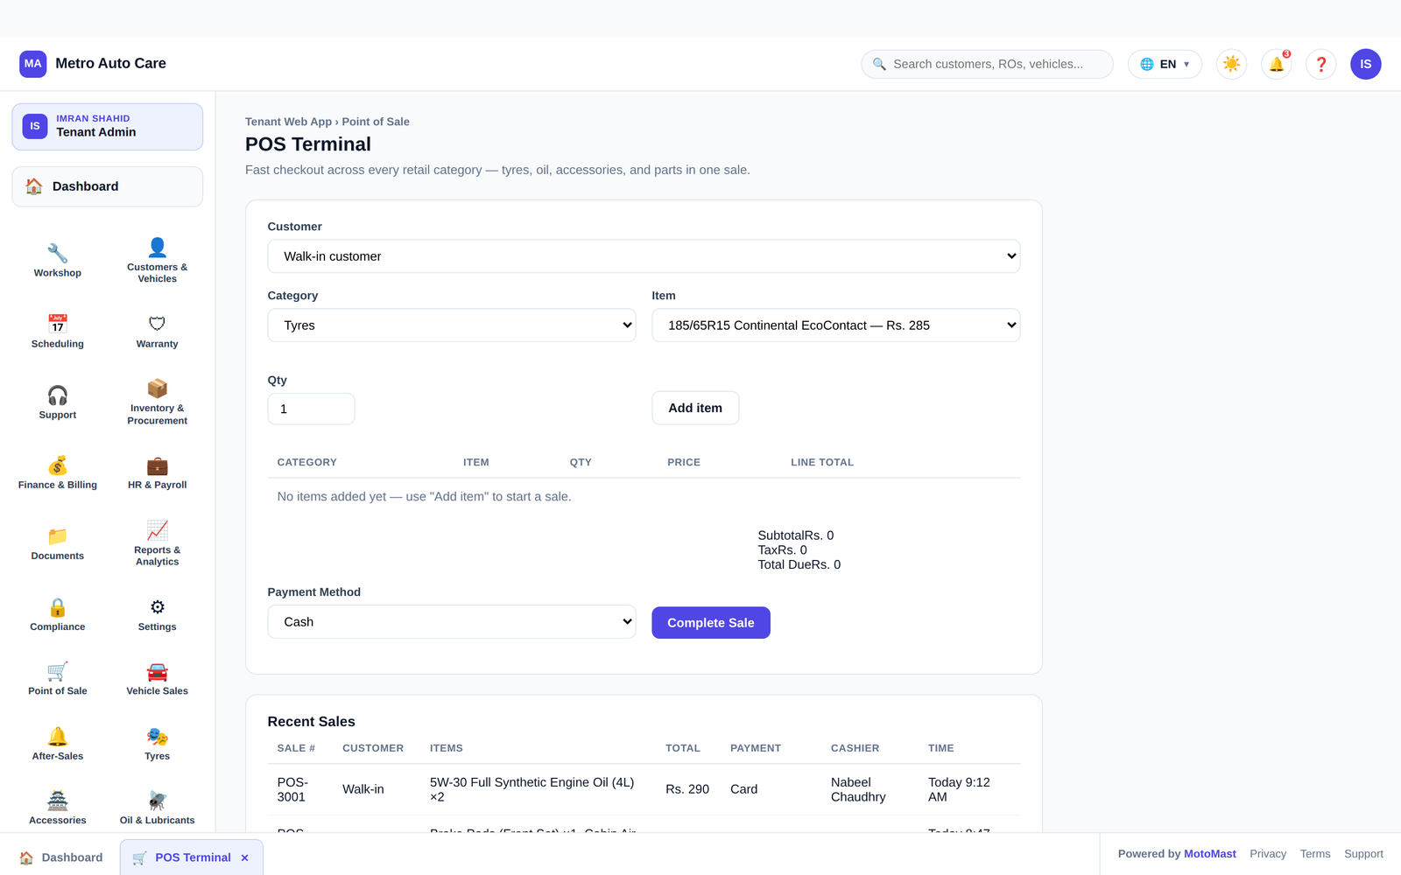Screen dimensions: 1401x875
Task: Open the Settings gear in sidebar
Action: point(158,615)
